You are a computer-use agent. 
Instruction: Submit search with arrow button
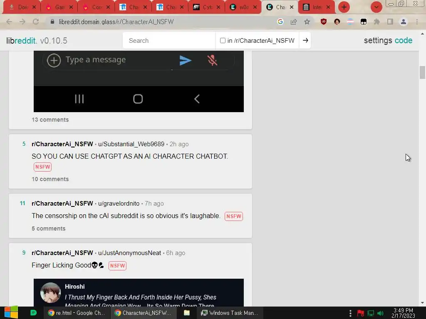(305, 40)
